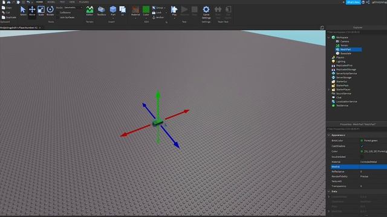Click the What's New button
387x217 pixels.
(353, 2)
